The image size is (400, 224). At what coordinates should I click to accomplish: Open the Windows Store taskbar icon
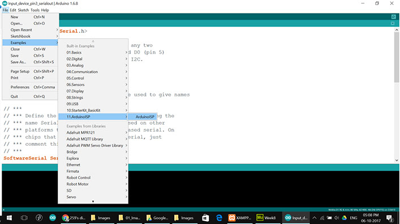205,218
